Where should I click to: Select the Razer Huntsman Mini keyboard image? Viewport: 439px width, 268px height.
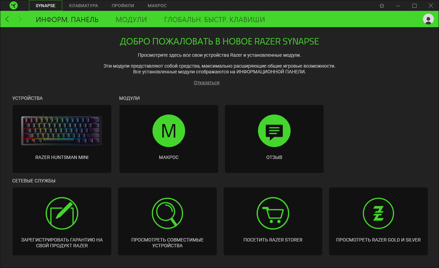tap(62, 130)
